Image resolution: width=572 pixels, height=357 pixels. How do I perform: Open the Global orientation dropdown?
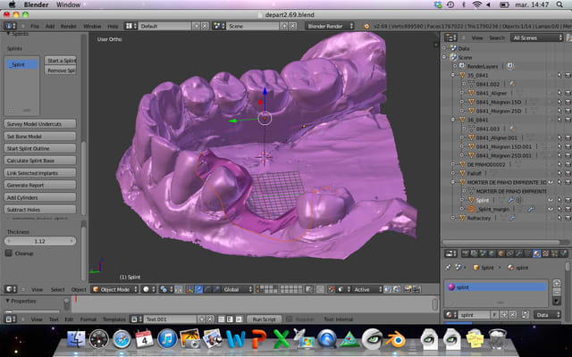(x=238, y=289)
